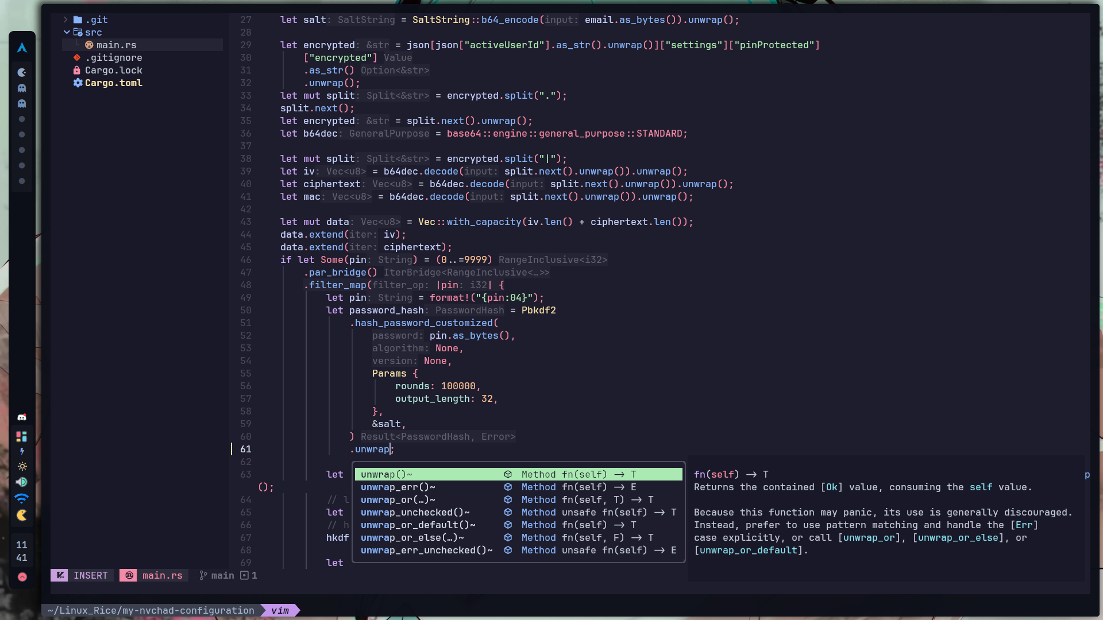Click the src open folder icon
Screen dimensions: 1103x620
pyautogui.click(x=78, y=32)
